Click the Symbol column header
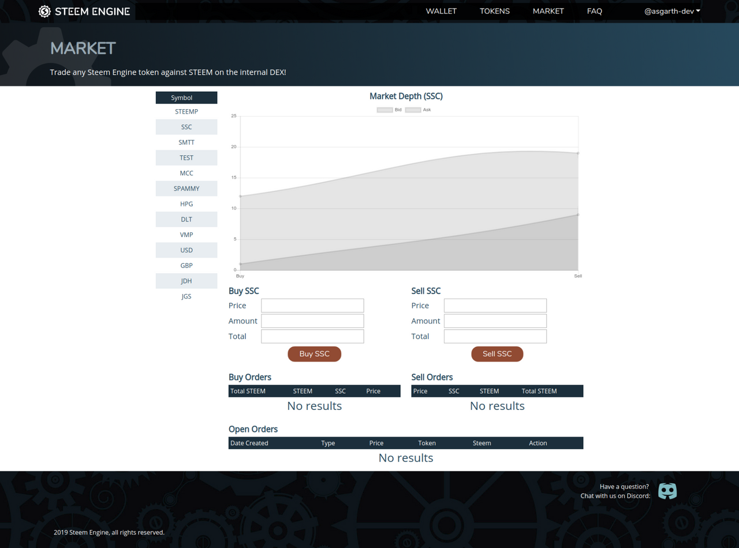The height and width of the screenshot is (548, 739). pyautogui.click(x=186, y=98)
